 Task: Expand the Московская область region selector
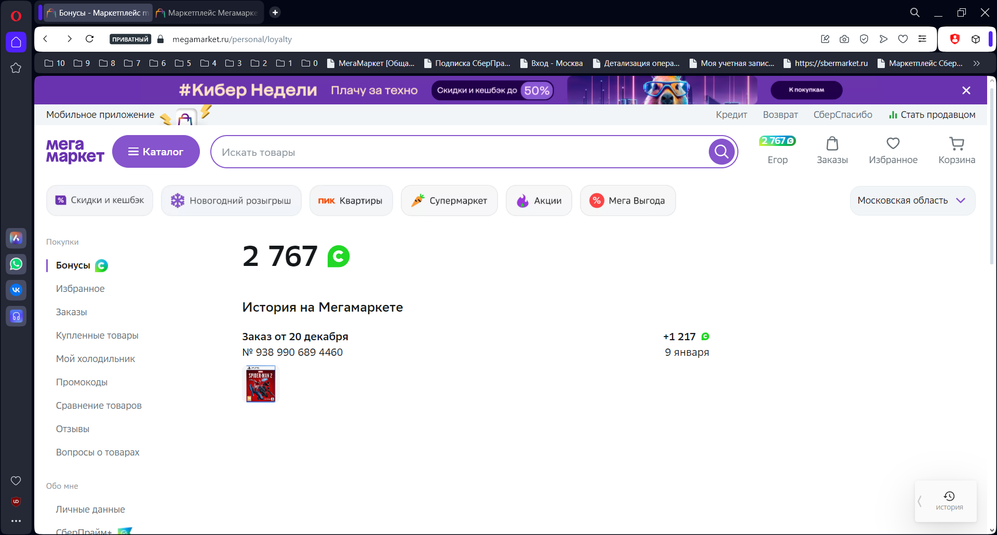pos(912,200)
